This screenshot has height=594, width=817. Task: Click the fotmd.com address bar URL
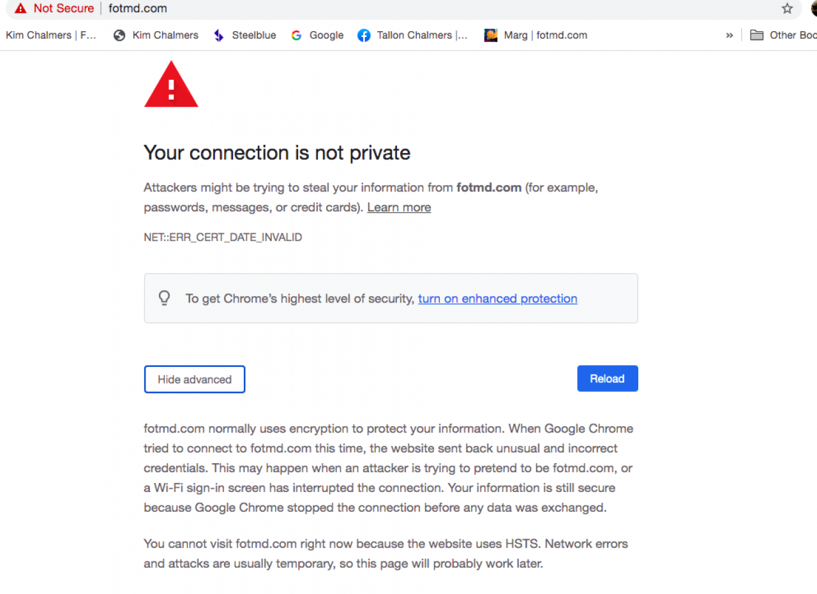pos(138,9)
